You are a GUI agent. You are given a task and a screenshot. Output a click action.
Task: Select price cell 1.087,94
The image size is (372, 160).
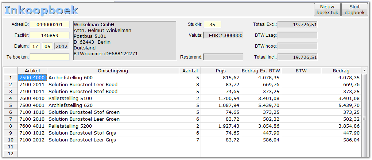coord(221,105)
